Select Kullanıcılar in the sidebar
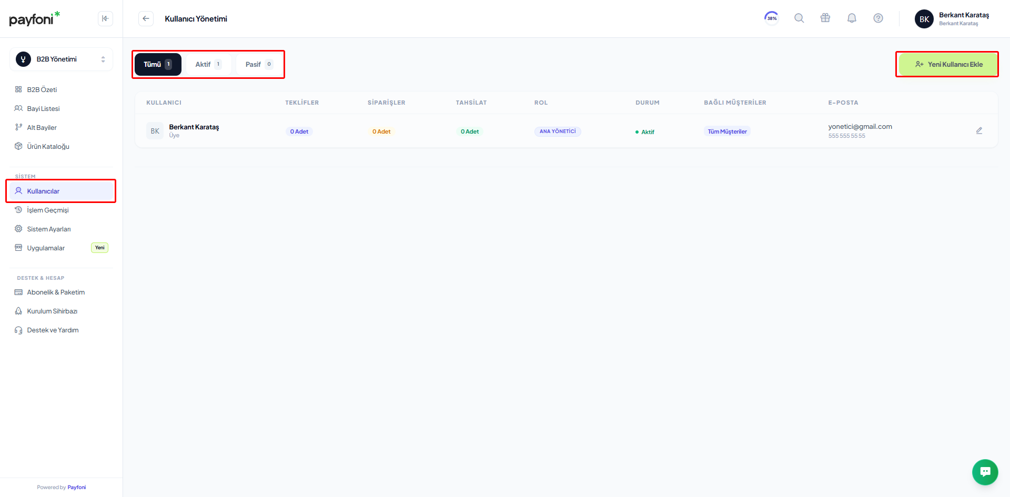Image resolution: width=1010 pixels, height=497 pixels. click(x=61, y=191)
